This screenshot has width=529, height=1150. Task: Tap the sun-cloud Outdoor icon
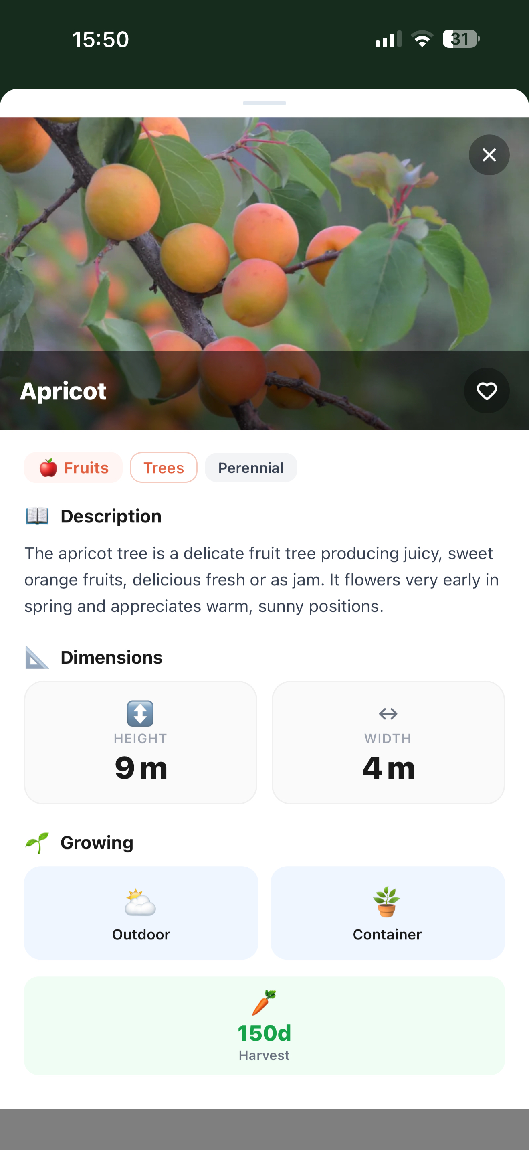tap(141, 902)
